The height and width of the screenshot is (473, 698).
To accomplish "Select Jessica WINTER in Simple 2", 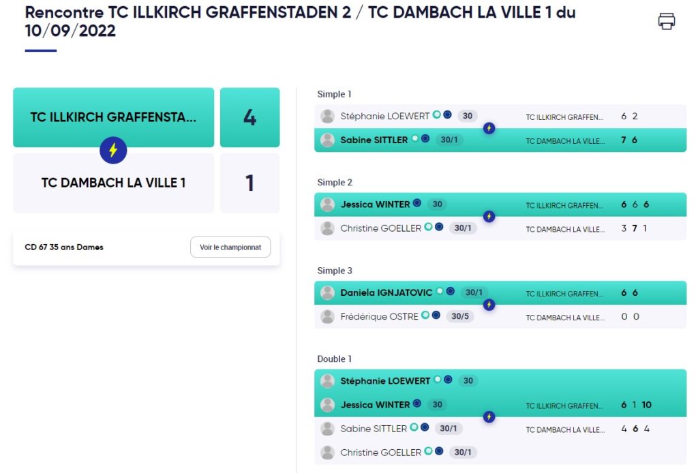I will click(x=375, y=204).
